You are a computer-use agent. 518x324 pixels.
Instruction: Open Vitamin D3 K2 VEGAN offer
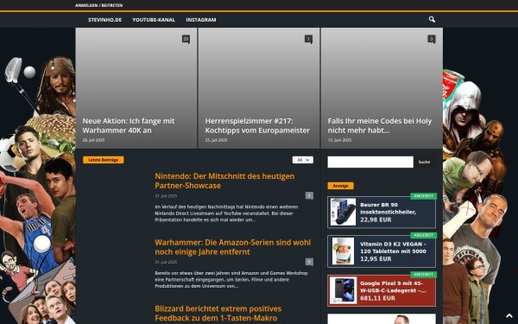coord(382,251)
